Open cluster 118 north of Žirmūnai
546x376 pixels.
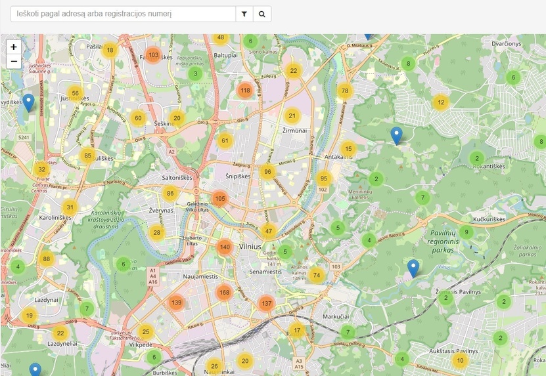coord(245,91)
